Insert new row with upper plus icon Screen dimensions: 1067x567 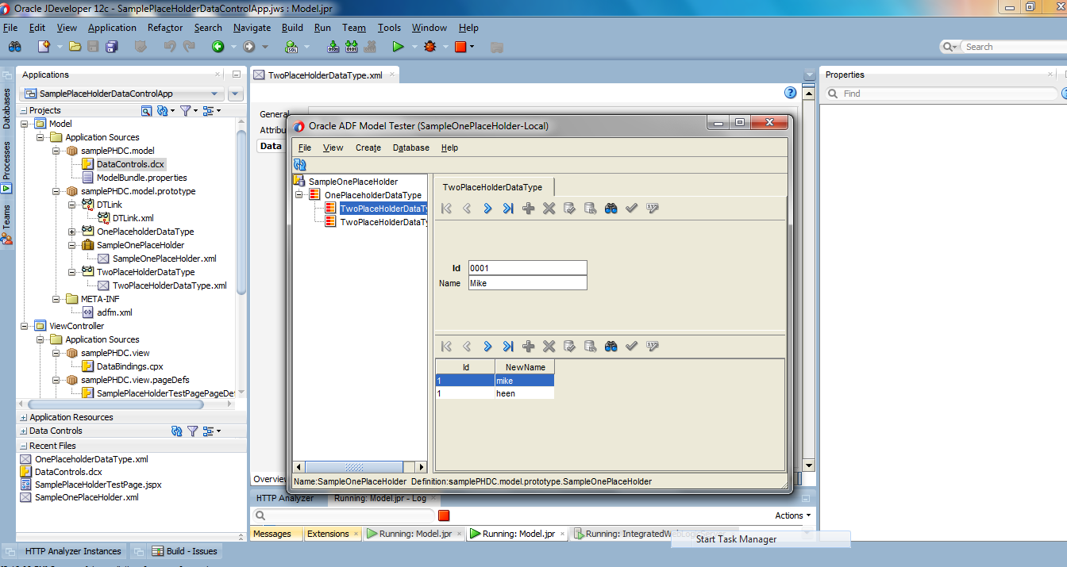click(x=529, y=209)
